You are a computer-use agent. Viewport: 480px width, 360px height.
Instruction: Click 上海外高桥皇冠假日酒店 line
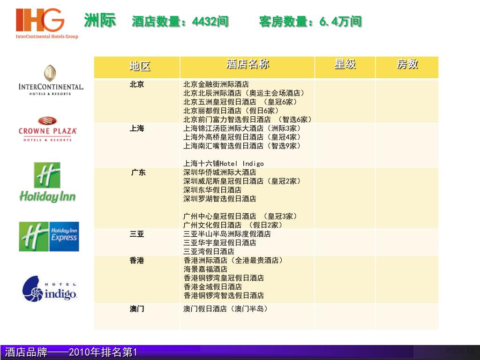coord(242,137)
